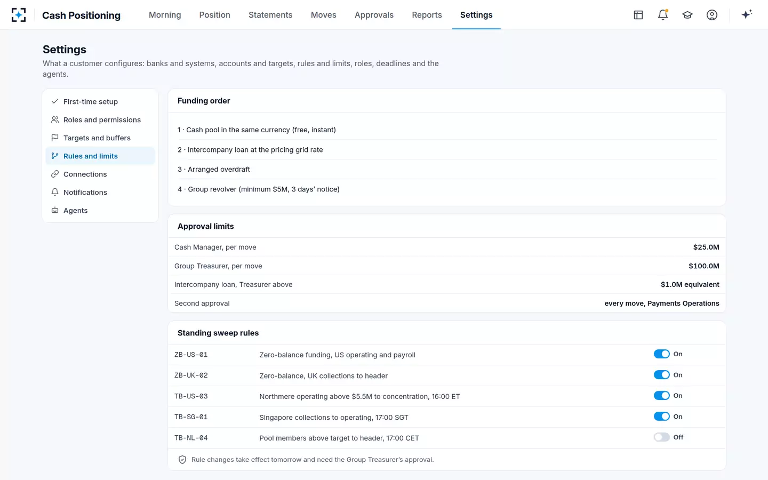Click the $100.0M Group Treasurer limit
The height and width of the screenshot is (480, 768).
tap(704, 266)
